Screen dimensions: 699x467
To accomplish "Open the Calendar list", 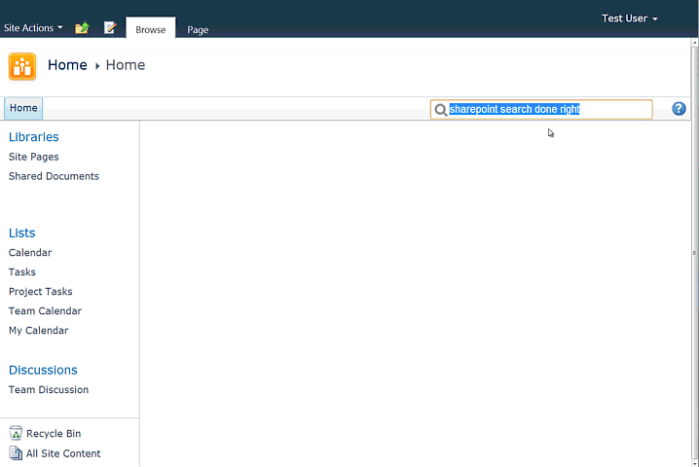I will click(30, 253).
